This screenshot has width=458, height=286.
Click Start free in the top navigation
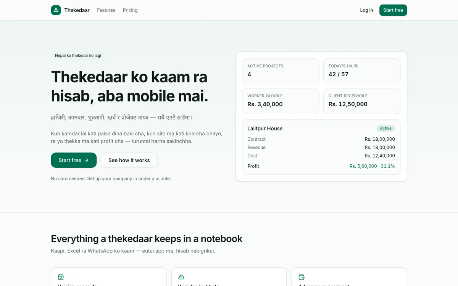pos(393,10)
